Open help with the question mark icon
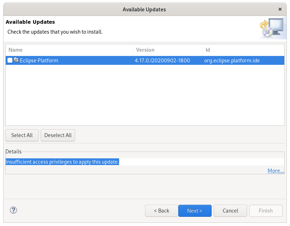This screenshot has width=290, height=226. [x=13, y=210]
